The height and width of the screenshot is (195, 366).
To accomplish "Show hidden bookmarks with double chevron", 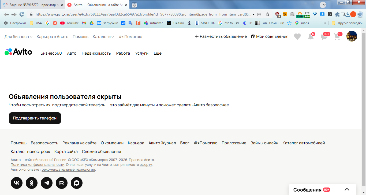I will 325,23.
